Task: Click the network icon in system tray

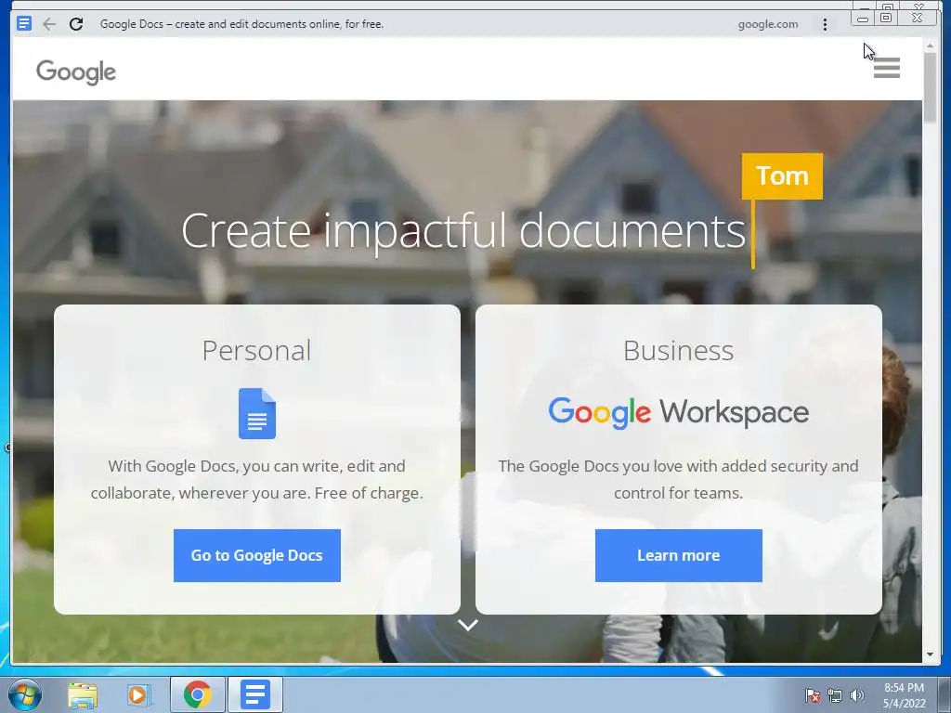Action: pyautogui.click(x=835, y=695)
